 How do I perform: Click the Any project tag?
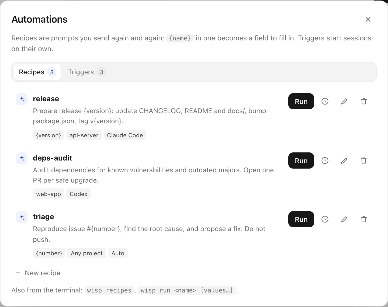click(87, 253)
